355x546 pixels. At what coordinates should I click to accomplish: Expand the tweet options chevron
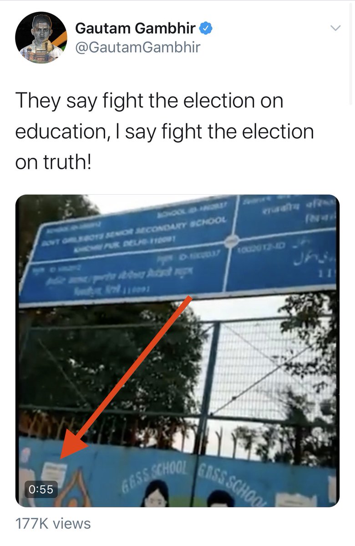coord(335,28)
